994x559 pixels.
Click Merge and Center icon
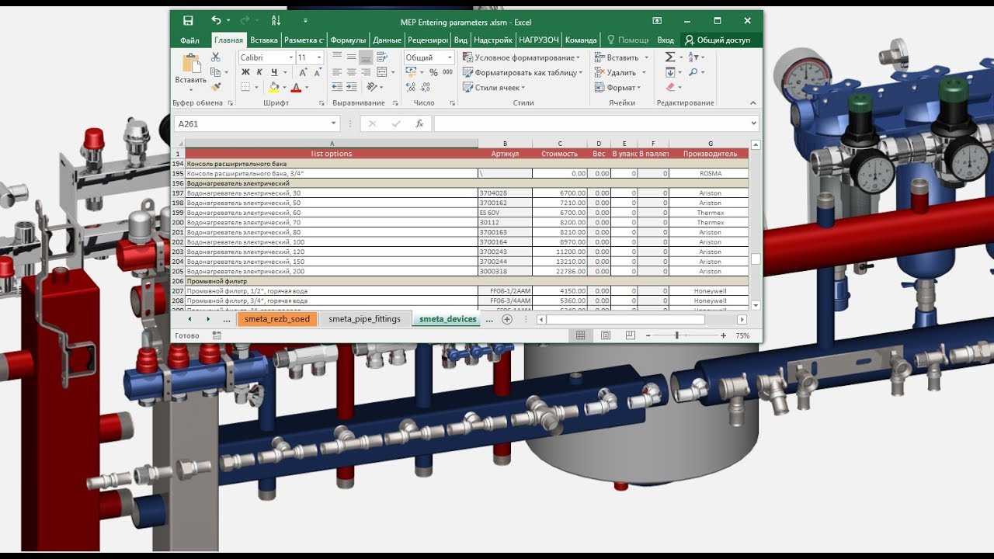(x=383, y=72)
